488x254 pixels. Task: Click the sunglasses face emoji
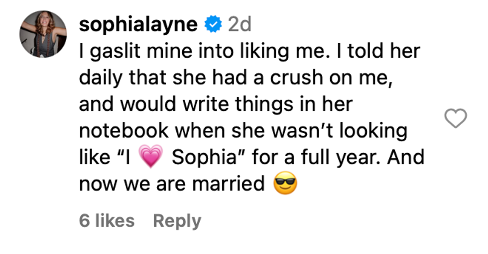pyautogui.click(x=285, y=185)
